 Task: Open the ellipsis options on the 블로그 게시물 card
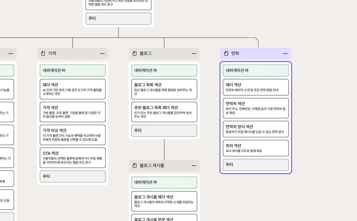point(194,165)
